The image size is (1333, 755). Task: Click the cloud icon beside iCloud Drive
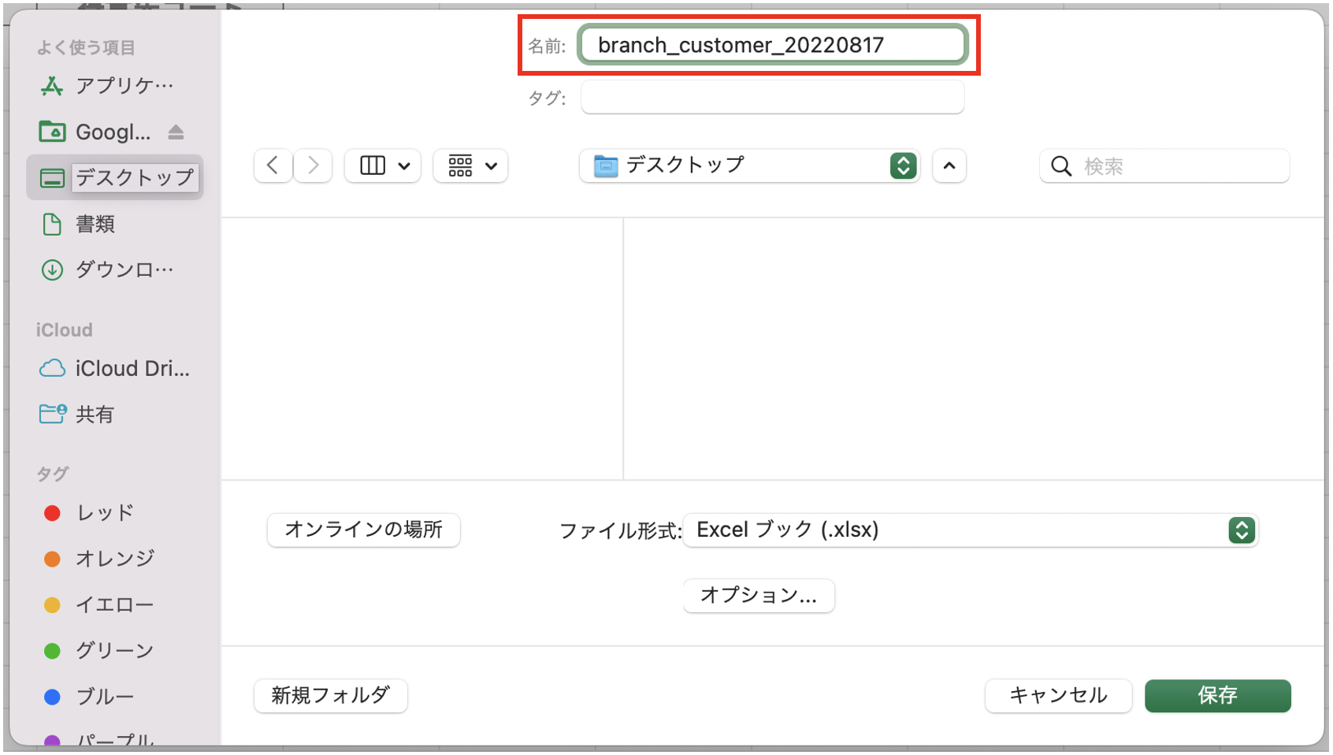pos(52,368)
